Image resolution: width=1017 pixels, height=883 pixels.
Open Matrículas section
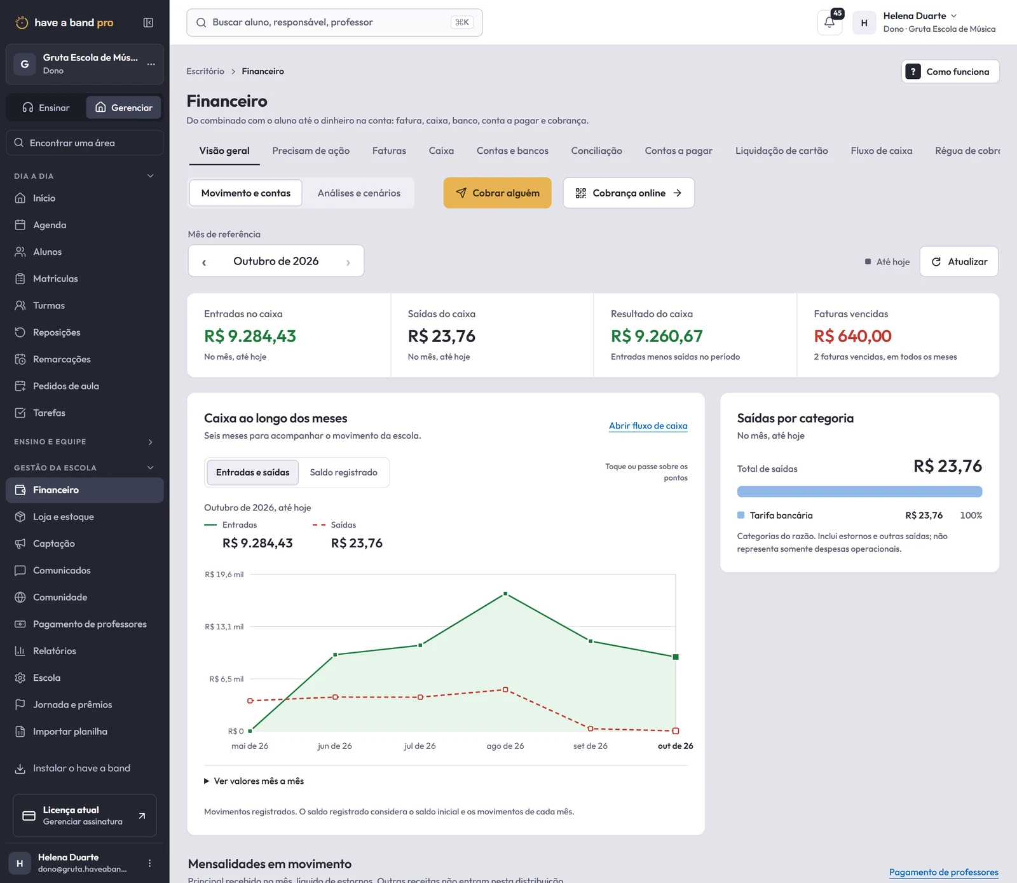[x=85, y=278]
